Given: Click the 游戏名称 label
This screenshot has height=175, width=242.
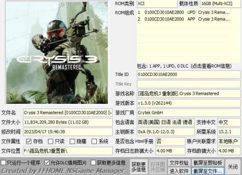Looking at the screenshot, I should tap(125, 93).
